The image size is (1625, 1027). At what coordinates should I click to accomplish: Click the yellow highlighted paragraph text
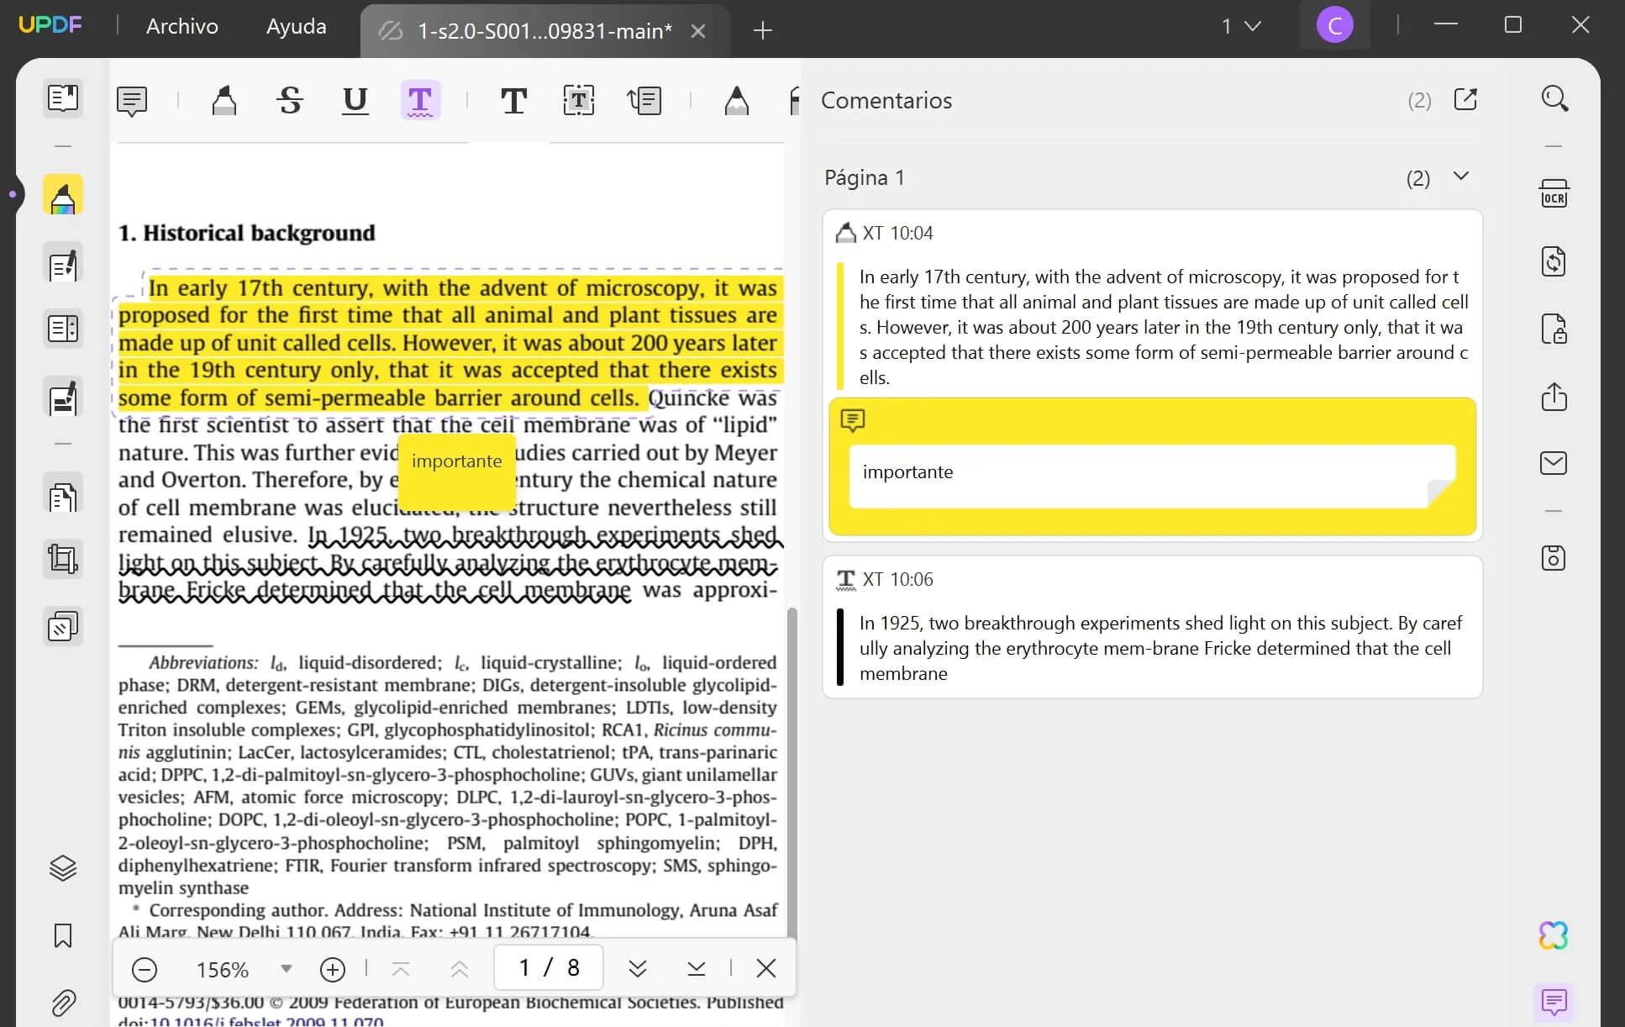tap(450, 343)
